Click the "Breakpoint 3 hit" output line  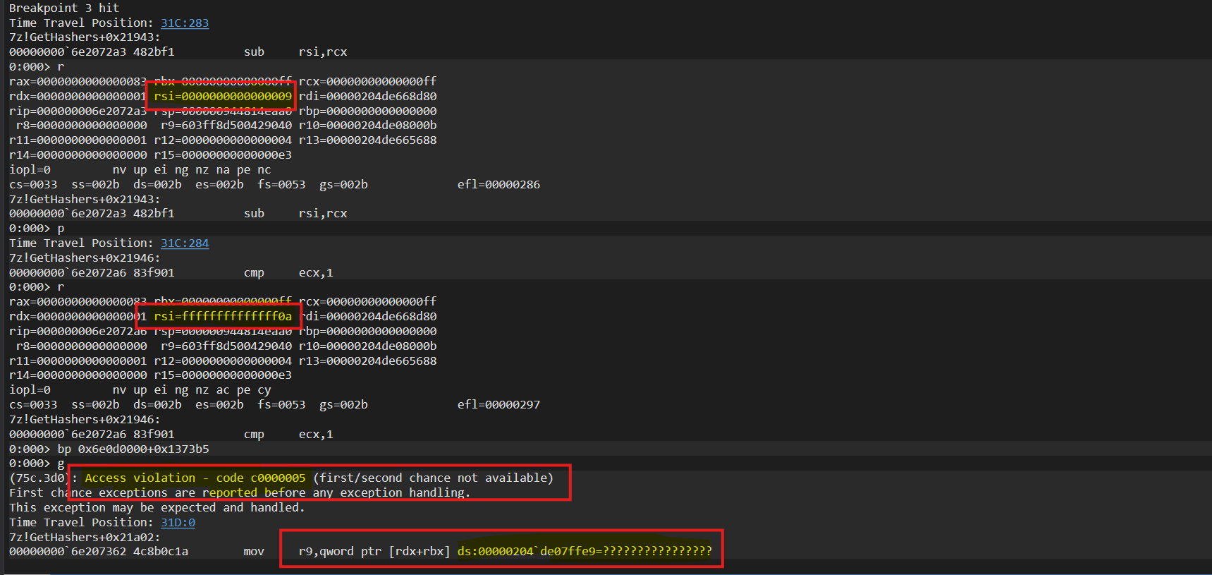pos(64,8)
